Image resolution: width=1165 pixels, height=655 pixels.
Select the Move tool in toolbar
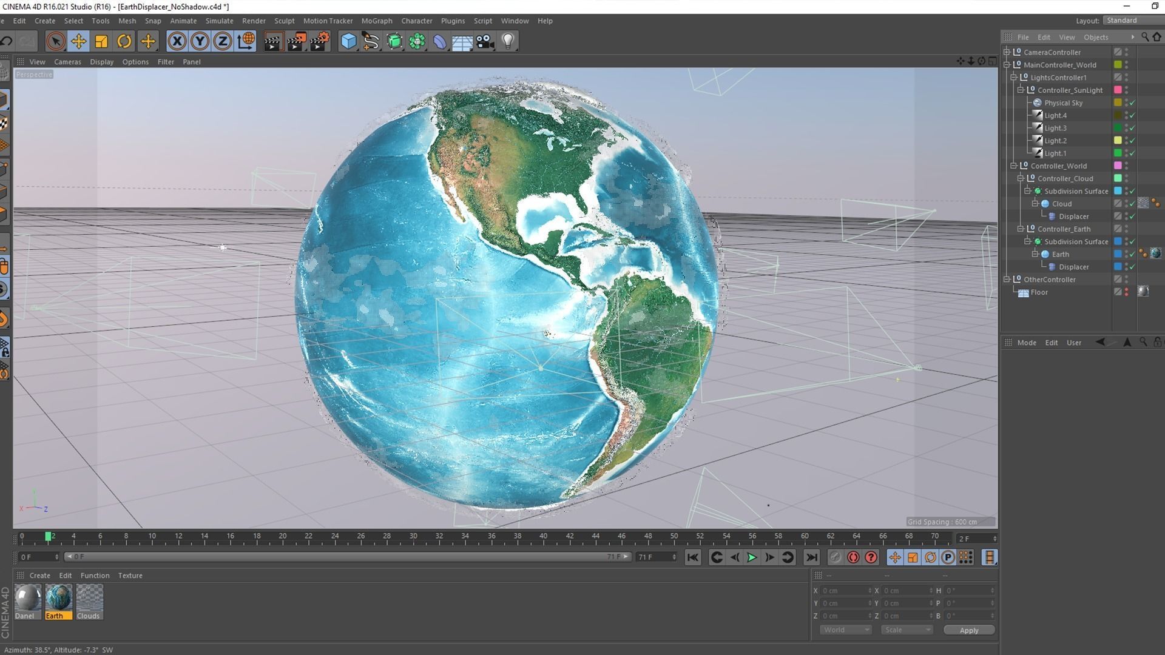coord(78,41)
